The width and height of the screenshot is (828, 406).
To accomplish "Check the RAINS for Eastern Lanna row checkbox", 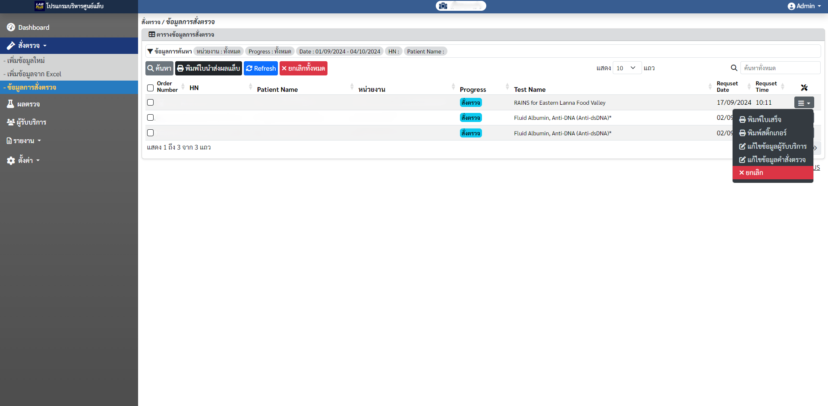I will point(150,103).
